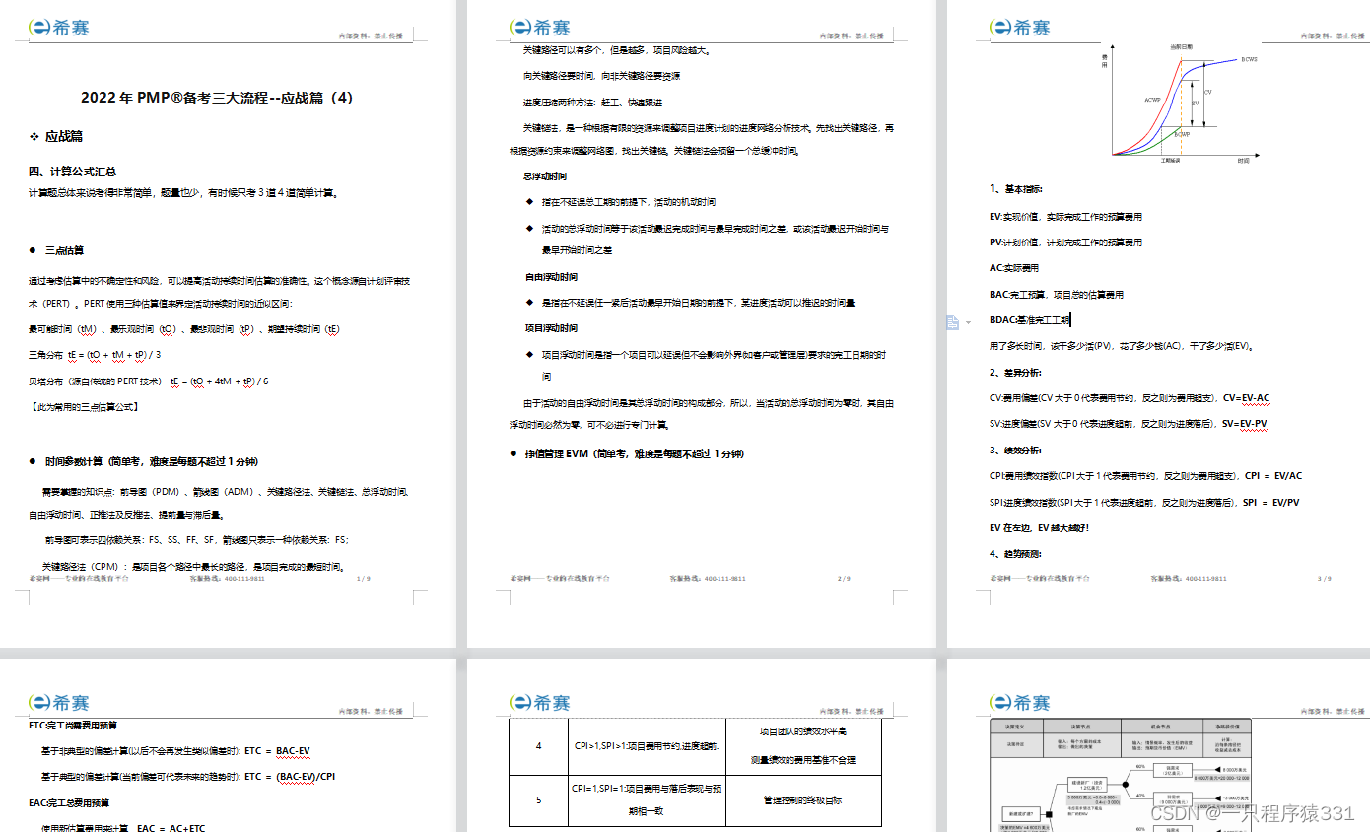This screenshot has width=1370, height=832.
Task: Click the table cell containing '5'
Action: (538, 800)
